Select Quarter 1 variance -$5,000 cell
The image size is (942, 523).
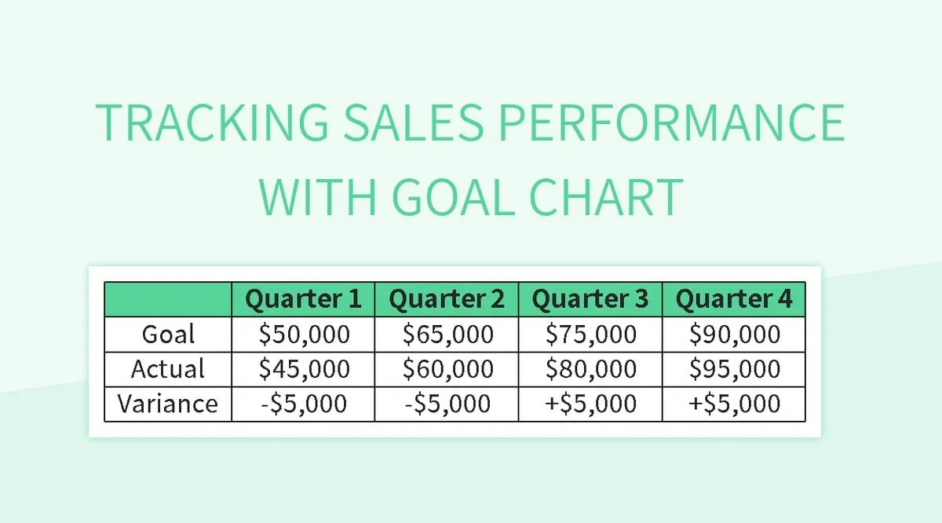pyautogui.click(x=303, y=404)
